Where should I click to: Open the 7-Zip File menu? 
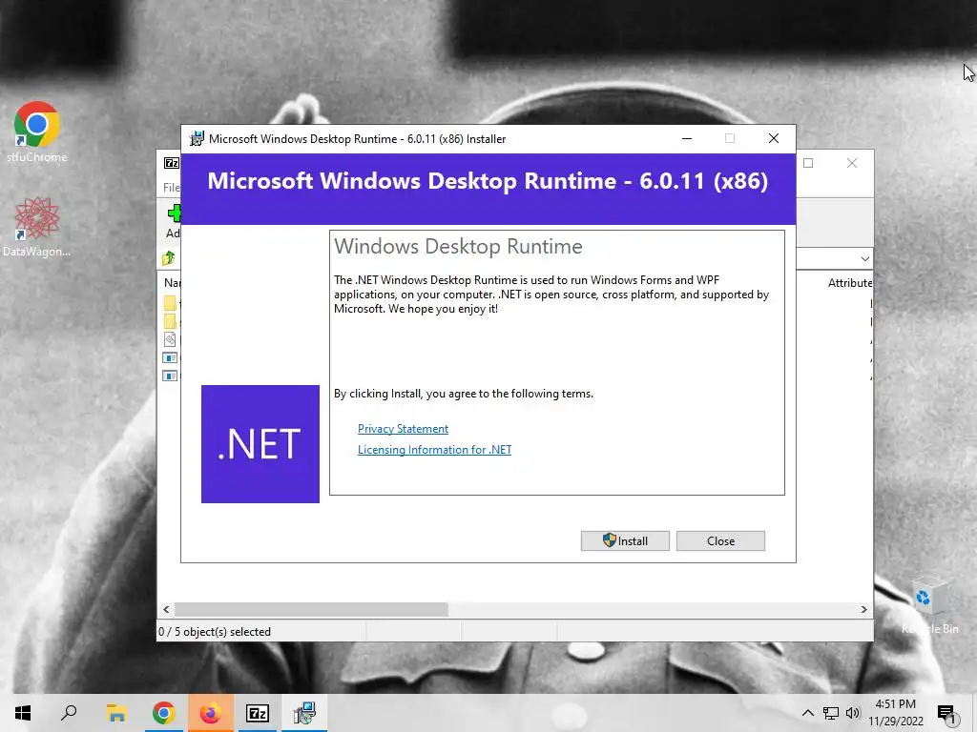tap(172, 188)
